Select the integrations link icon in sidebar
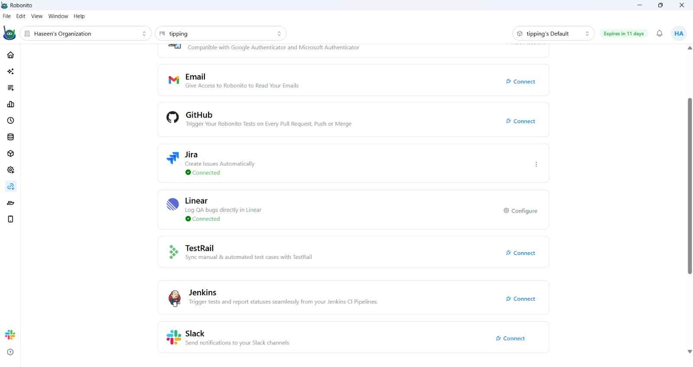Viewport: 693px width, 367px height. (x=10, y=186)
